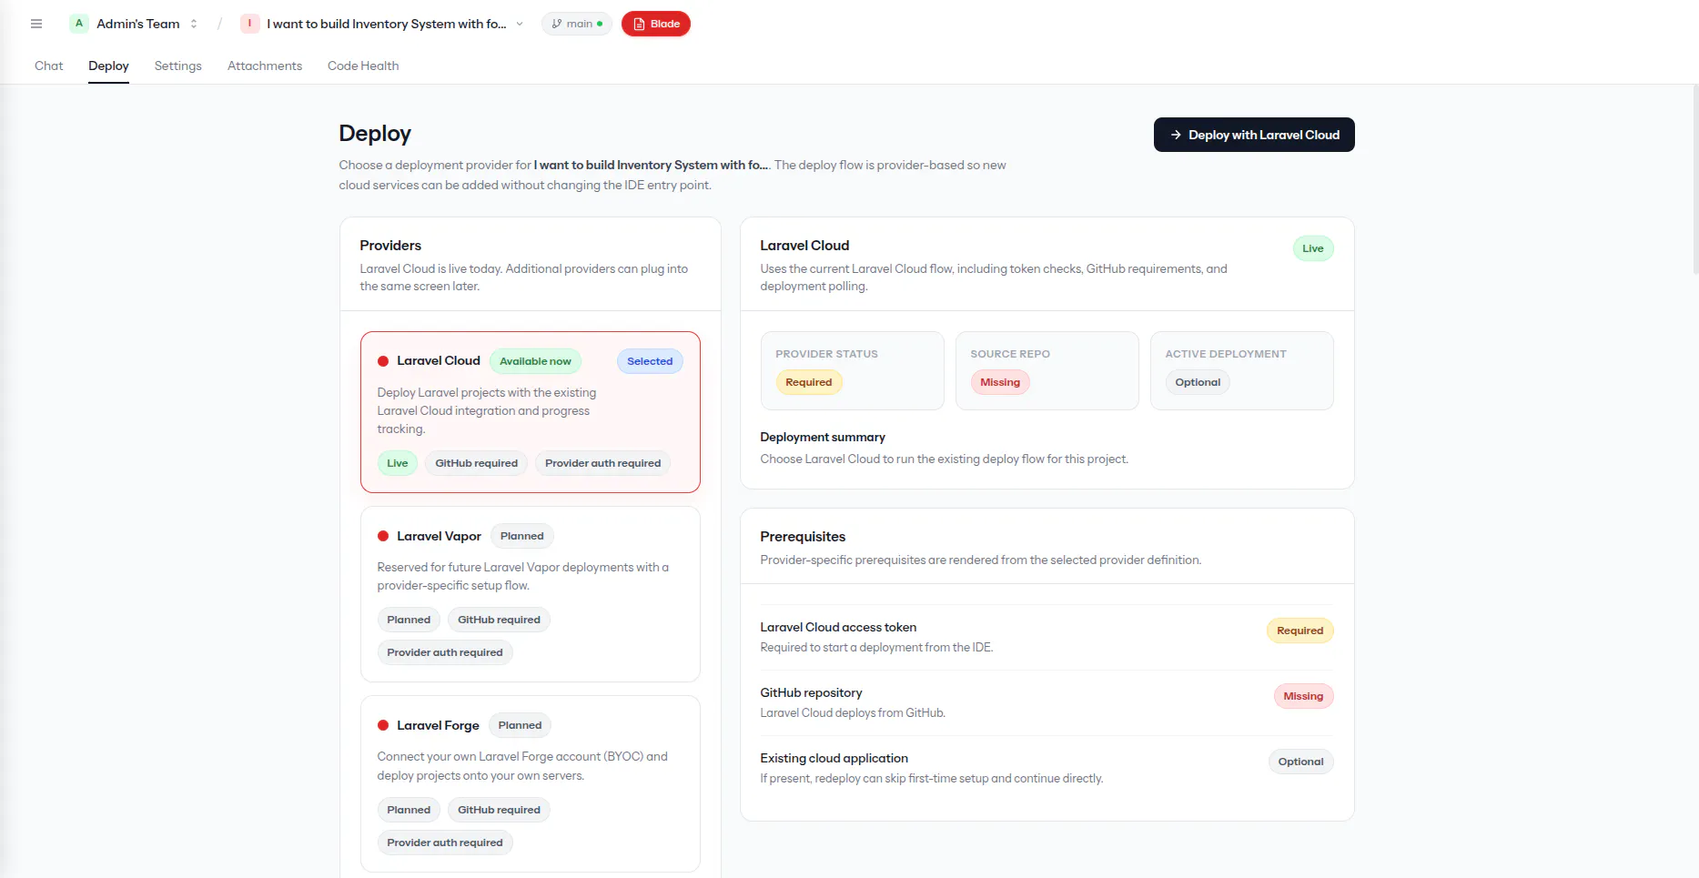
Task: Click the 'GitHub repository' prerequisite title
Action: (x=811, y=692)
